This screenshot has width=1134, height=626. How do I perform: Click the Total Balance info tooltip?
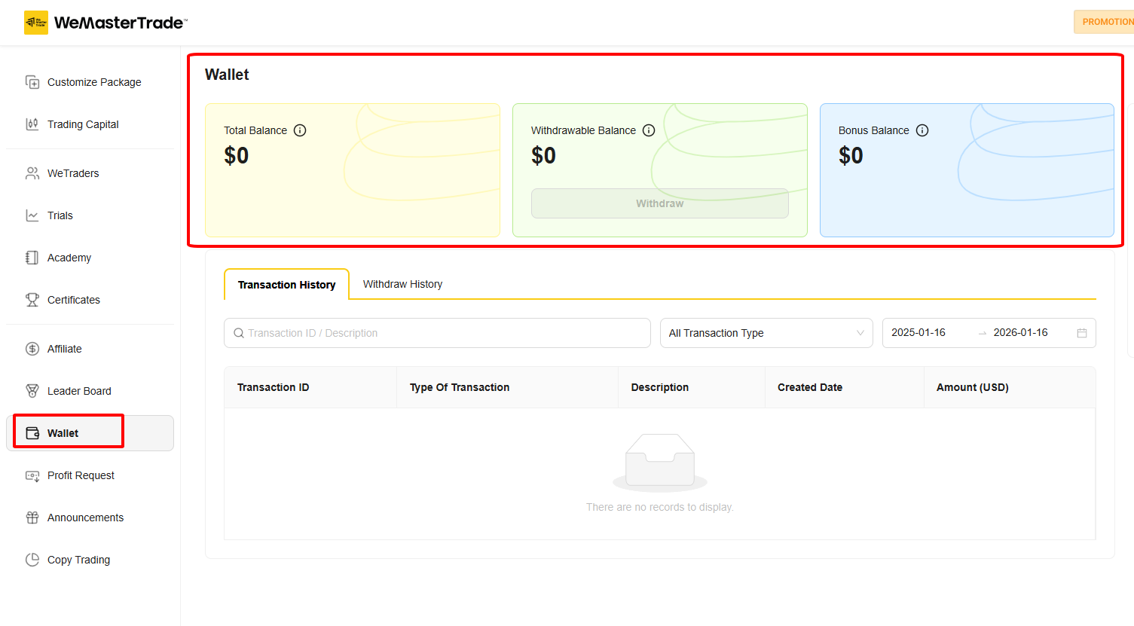(300, 130)
